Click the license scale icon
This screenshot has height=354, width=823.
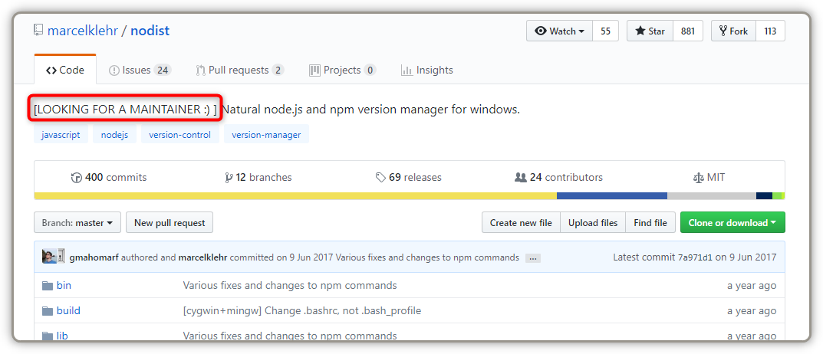coord(698,178)
